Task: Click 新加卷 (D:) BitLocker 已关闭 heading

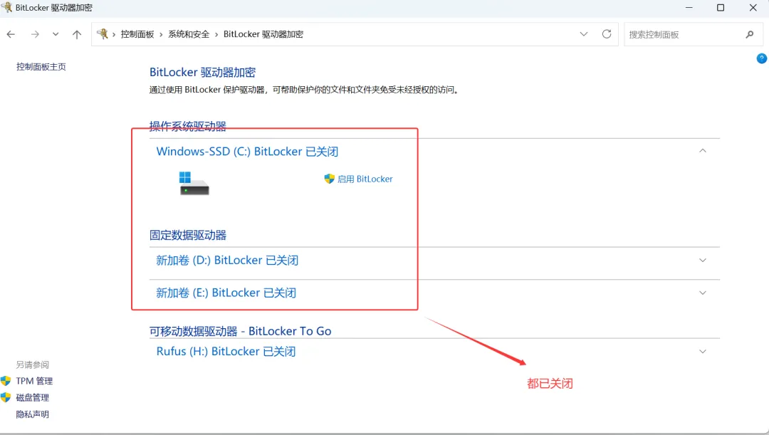Action: click(x=227, y=261)
